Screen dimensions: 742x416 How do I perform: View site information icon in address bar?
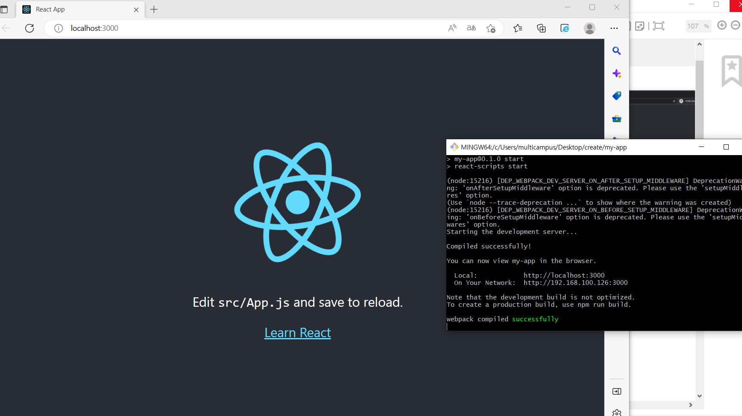(59, 28)
